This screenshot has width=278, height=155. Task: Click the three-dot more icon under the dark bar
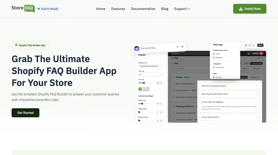coord(262,58)
